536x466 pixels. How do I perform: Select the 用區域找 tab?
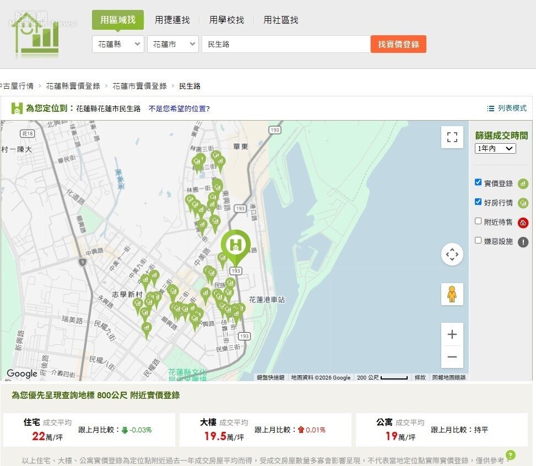click(x=117, y=20)
